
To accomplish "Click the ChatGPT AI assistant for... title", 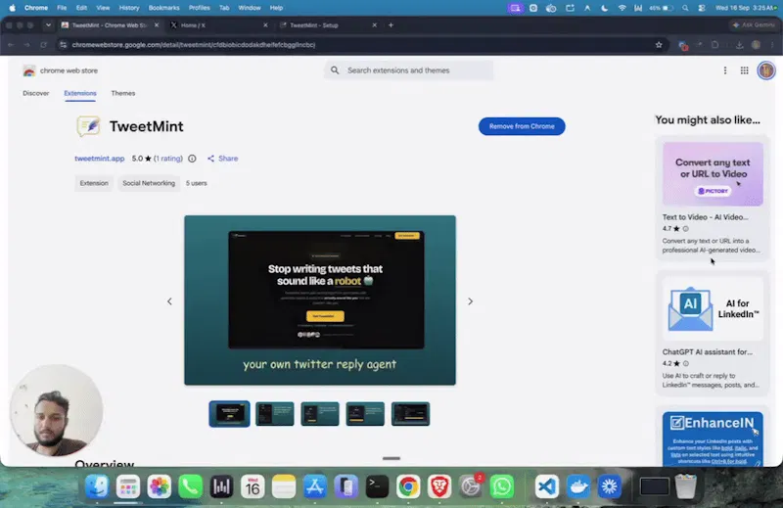I will (707, 352).
